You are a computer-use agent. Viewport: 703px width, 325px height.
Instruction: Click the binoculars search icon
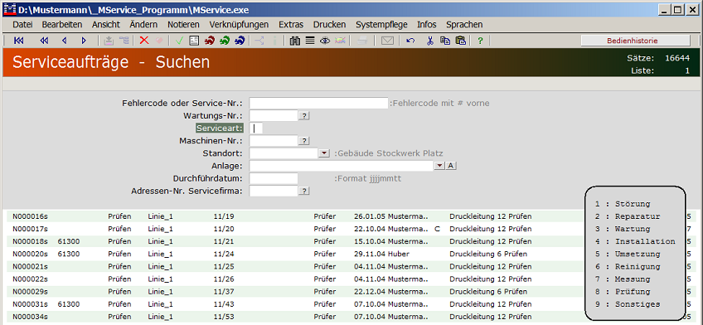tap(294, 41)
